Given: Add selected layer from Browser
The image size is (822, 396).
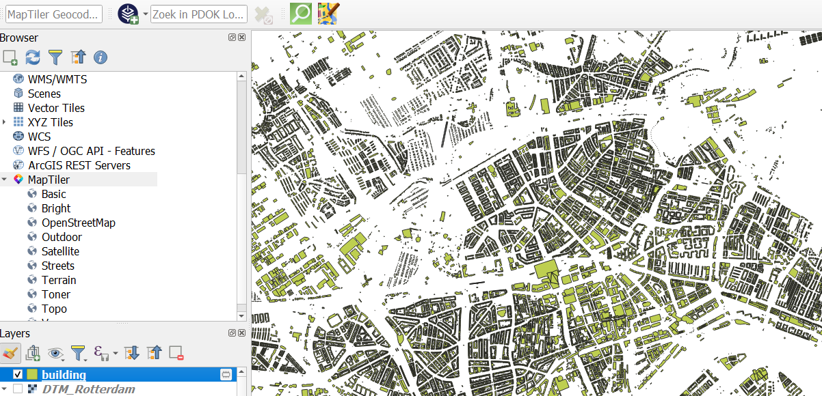Looking at the screenshot, I should (10, 57).
